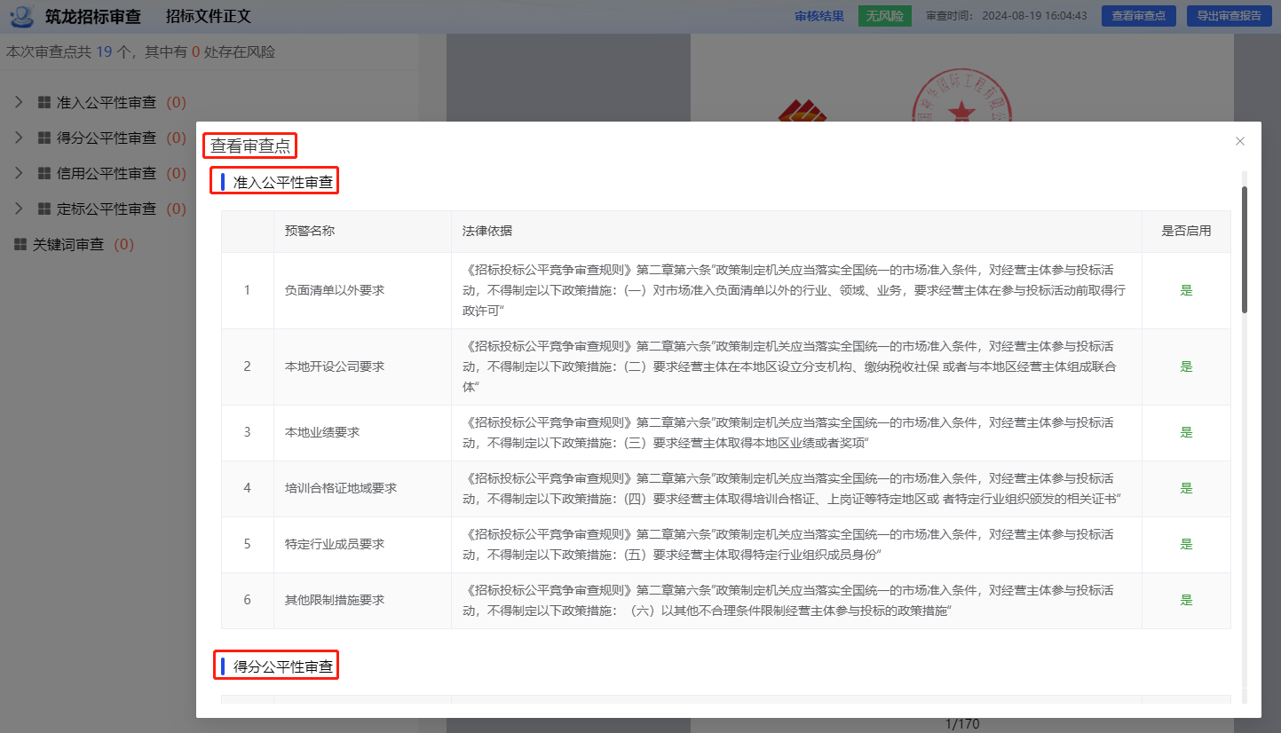Click the 无风险 status badge
Viewport: 1281px width, 733px height.
click(x=884, y=16)
